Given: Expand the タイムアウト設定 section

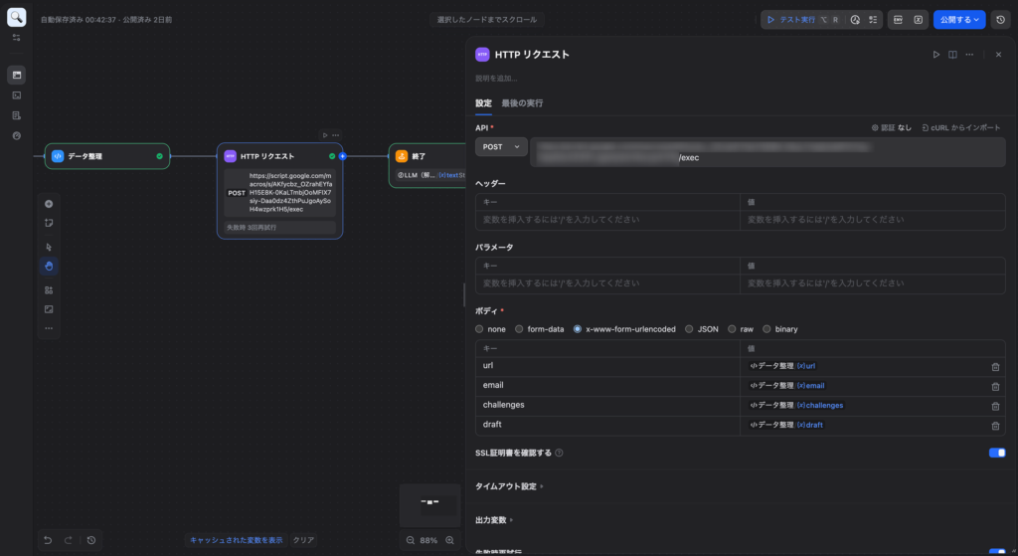Looking at the screenshot, I should 509,486.
